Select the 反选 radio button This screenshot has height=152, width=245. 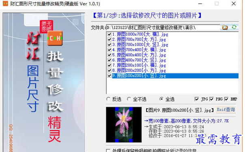point(108,99)
